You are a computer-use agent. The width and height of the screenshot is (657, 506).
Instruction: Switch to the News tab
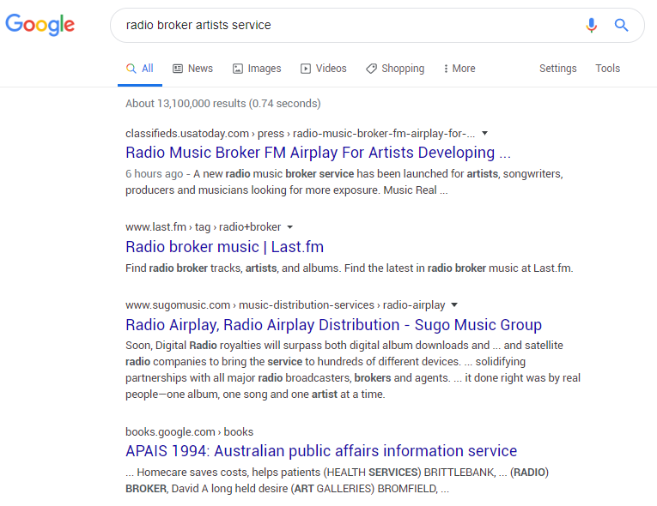point(192,69)
